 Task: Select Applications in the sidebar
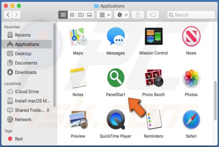pos(27,44)
